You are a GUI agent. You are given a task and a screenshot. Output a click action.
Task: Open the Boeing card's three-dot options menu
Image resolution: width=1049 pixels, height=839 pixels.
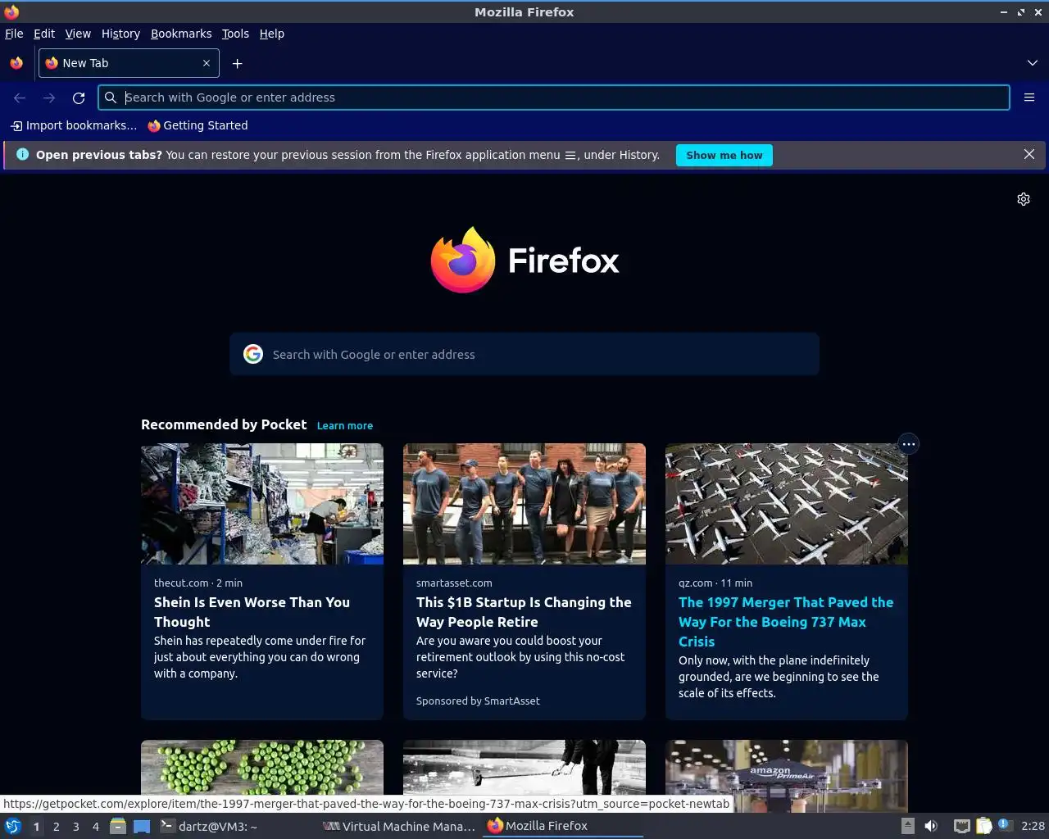pos(908,444)
